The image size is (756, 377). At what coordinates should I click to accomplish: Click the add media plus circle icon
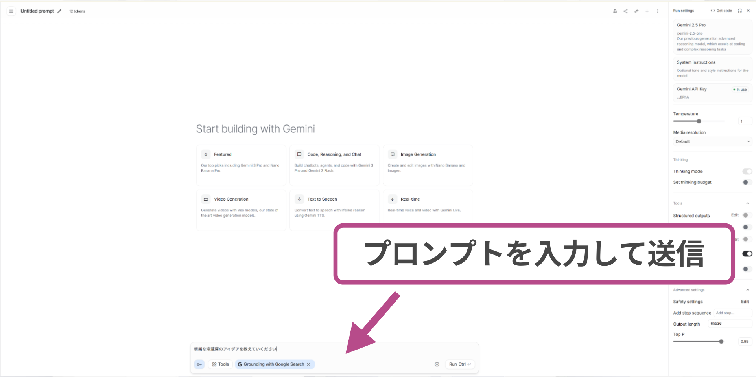click(x=437, y=364)
